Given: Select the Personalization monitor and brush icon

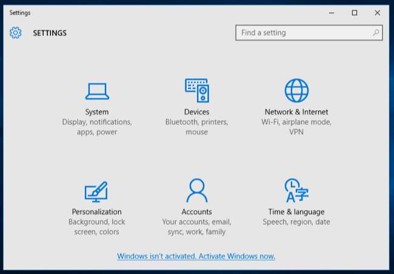Looking at the screenshot, I should coord(96,192).
